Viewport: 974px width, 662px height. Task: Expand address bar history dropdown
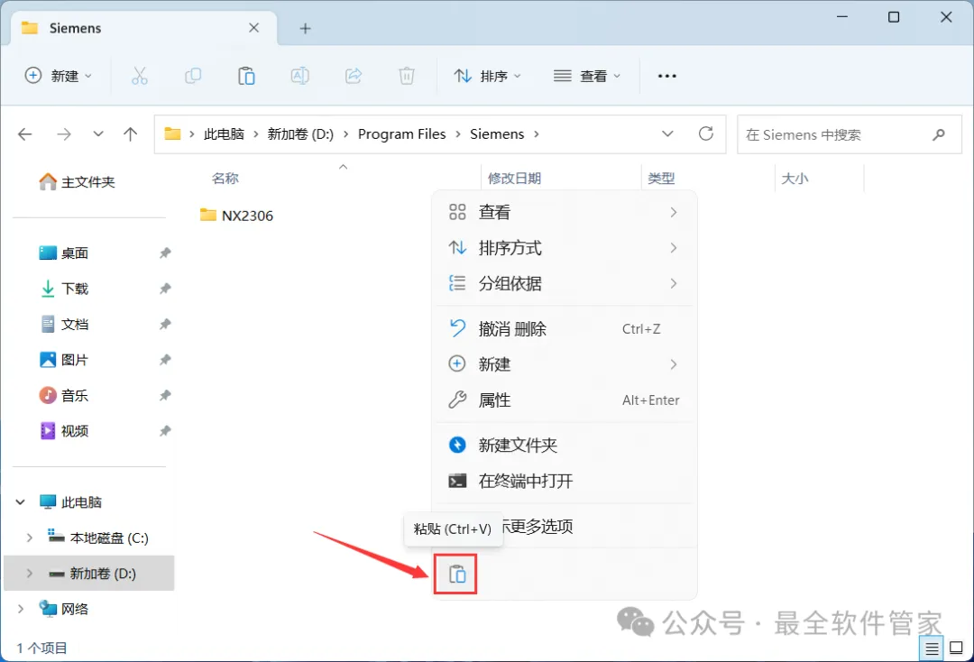pyautogui.click(x=667, y=134)
